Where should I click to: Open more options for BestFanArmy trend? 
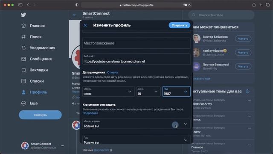click(x=249, y=101)
